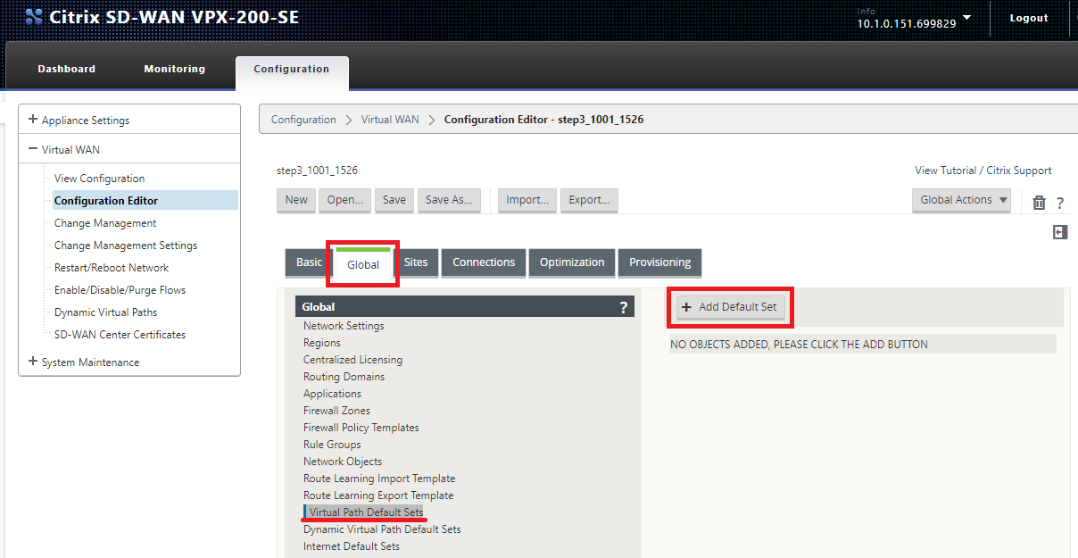This screenshot has width=1078, height=558.
Task: Open the Global Actions dropdown
Action: pyautogui.click(x=961, y=199)
